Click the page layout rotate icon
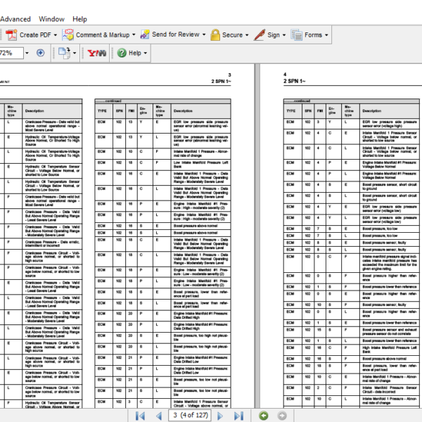This screenshot has height=422, width=422. click(x=64, y=53)
